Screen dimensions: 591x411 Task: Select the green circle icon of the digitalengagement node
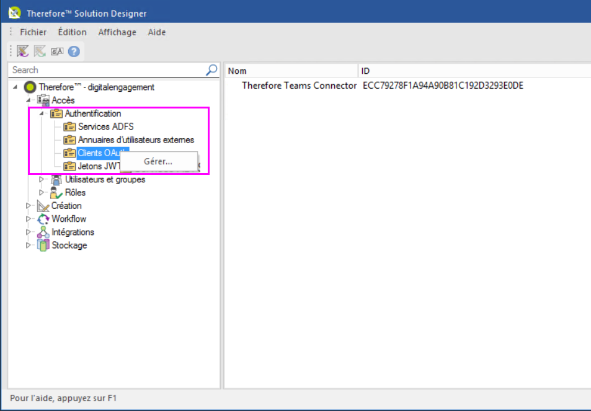click(x=30, y=87)
